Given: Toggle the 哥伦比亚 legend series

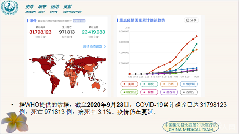Looking at the screenshot, I should [x=129, y=92].
